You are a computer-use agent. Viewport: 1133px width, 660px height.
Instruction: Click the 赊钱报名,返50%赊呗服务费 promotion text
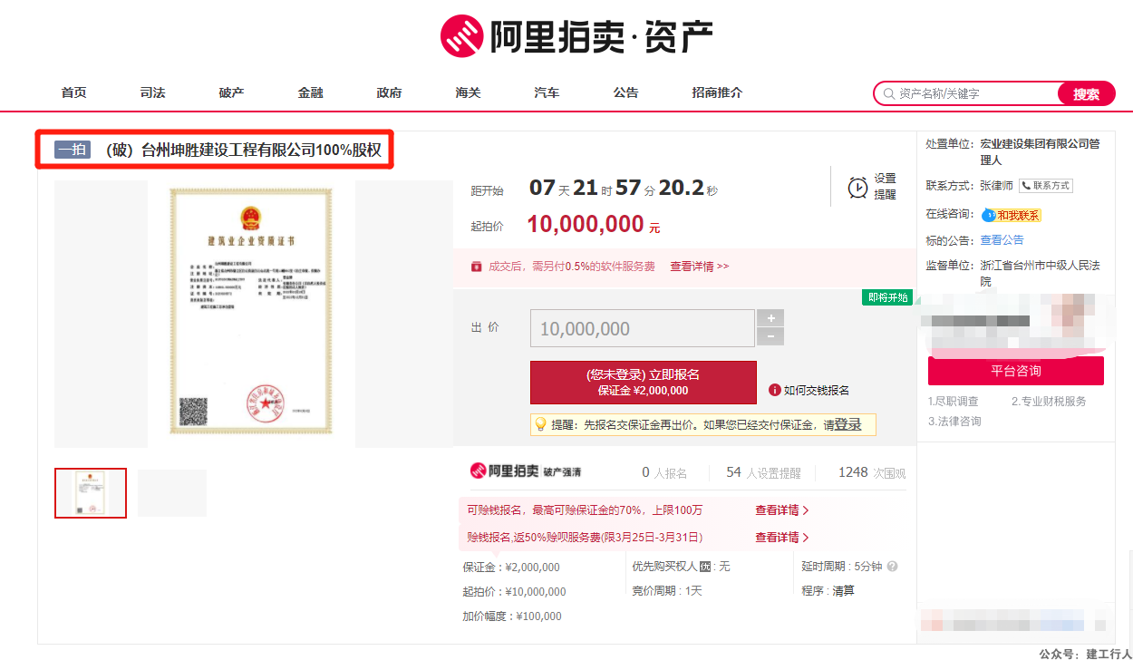click(x=585, y=537)
